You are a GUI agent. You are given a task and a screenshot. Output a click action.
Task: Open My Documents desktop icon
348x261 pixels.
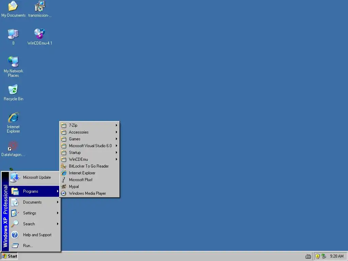pos(13,9)
